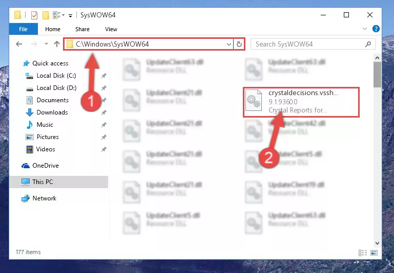Click the address bar path C:\Windows\SysWOW64
This screenshot has width=394, height=273.
tap(112, 44)
